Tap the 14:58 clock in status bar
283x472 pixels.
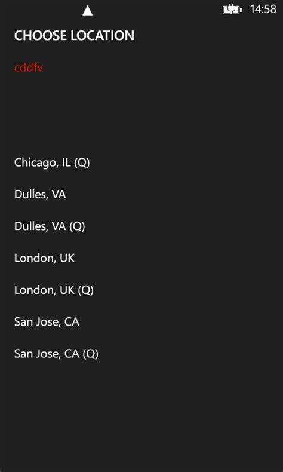tap(263, 10)
